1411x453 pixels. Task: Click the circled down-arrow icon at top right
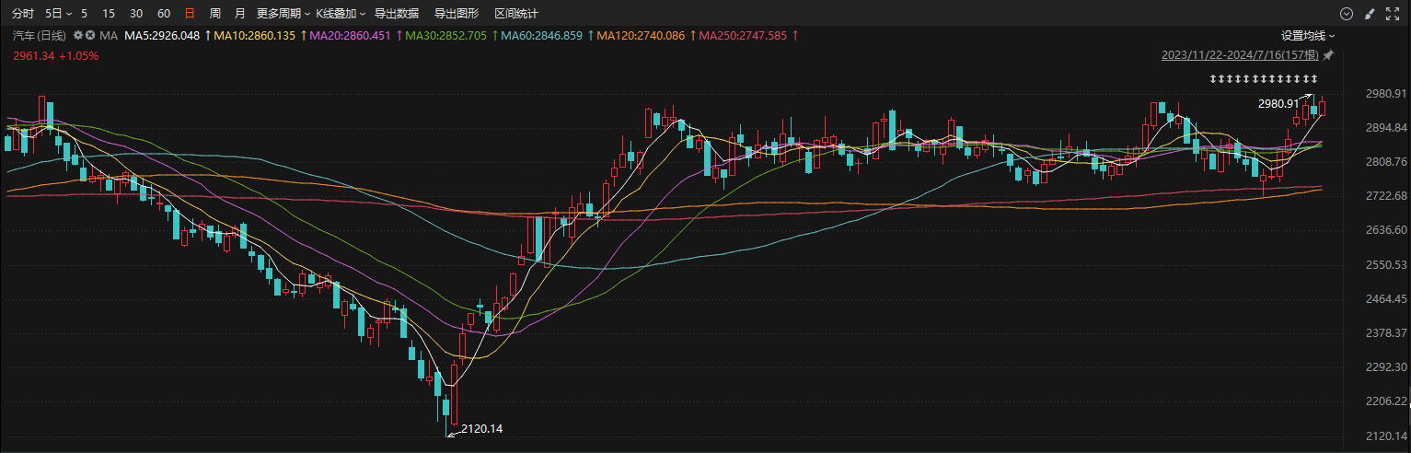click(x=1347, y=14)
